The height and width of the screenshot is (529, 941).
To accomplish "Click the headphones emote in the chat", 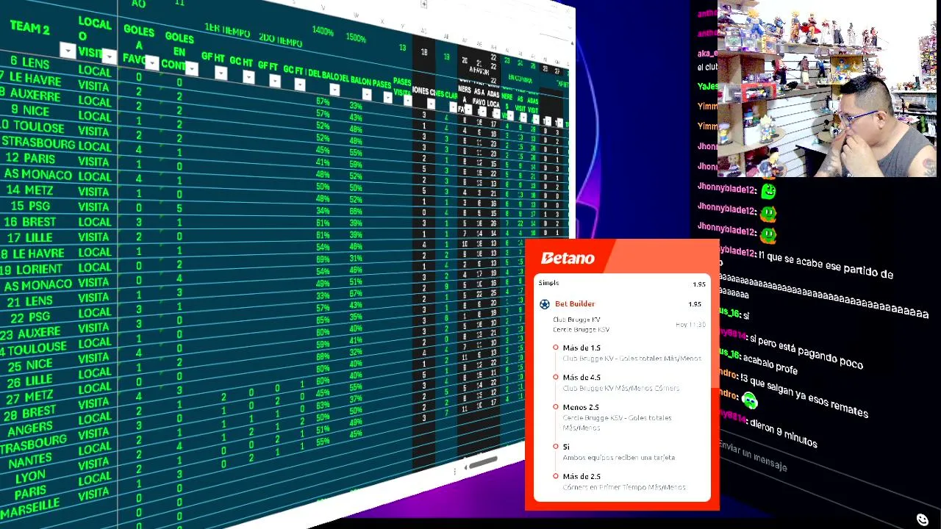I will click(x=749, y=400).
